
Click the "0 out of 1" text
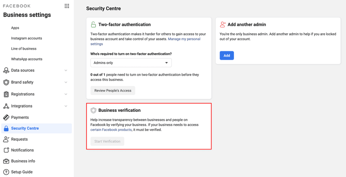(98, 75)
